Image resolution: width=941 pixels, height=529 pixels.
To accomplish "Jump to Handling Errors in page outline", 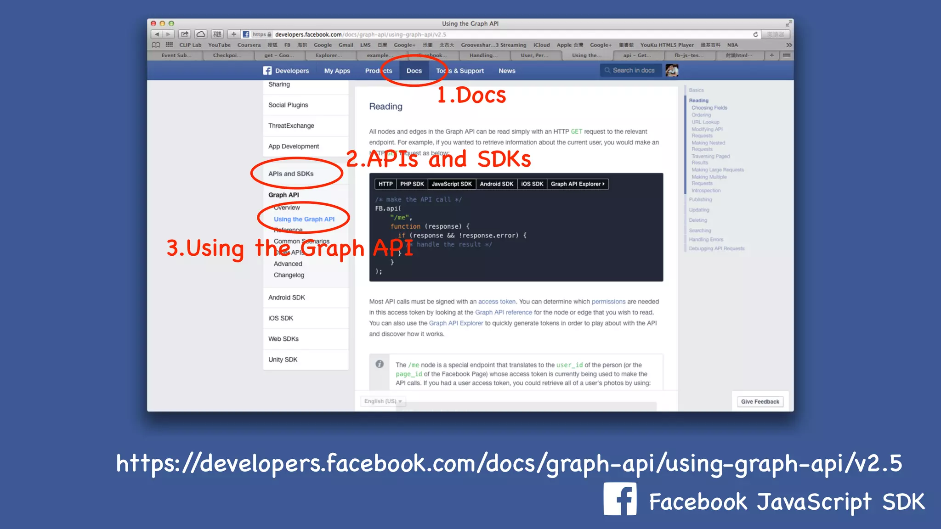I will click(706, 240).
